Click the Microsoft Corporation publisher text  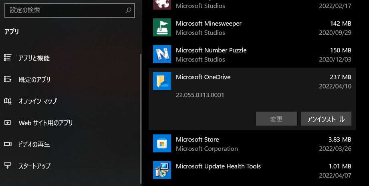click(207, 149)
